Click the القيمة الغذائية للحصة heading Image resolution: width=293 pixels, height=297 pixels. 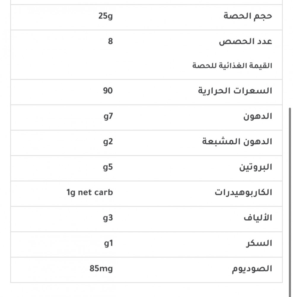tap(232, 66)
